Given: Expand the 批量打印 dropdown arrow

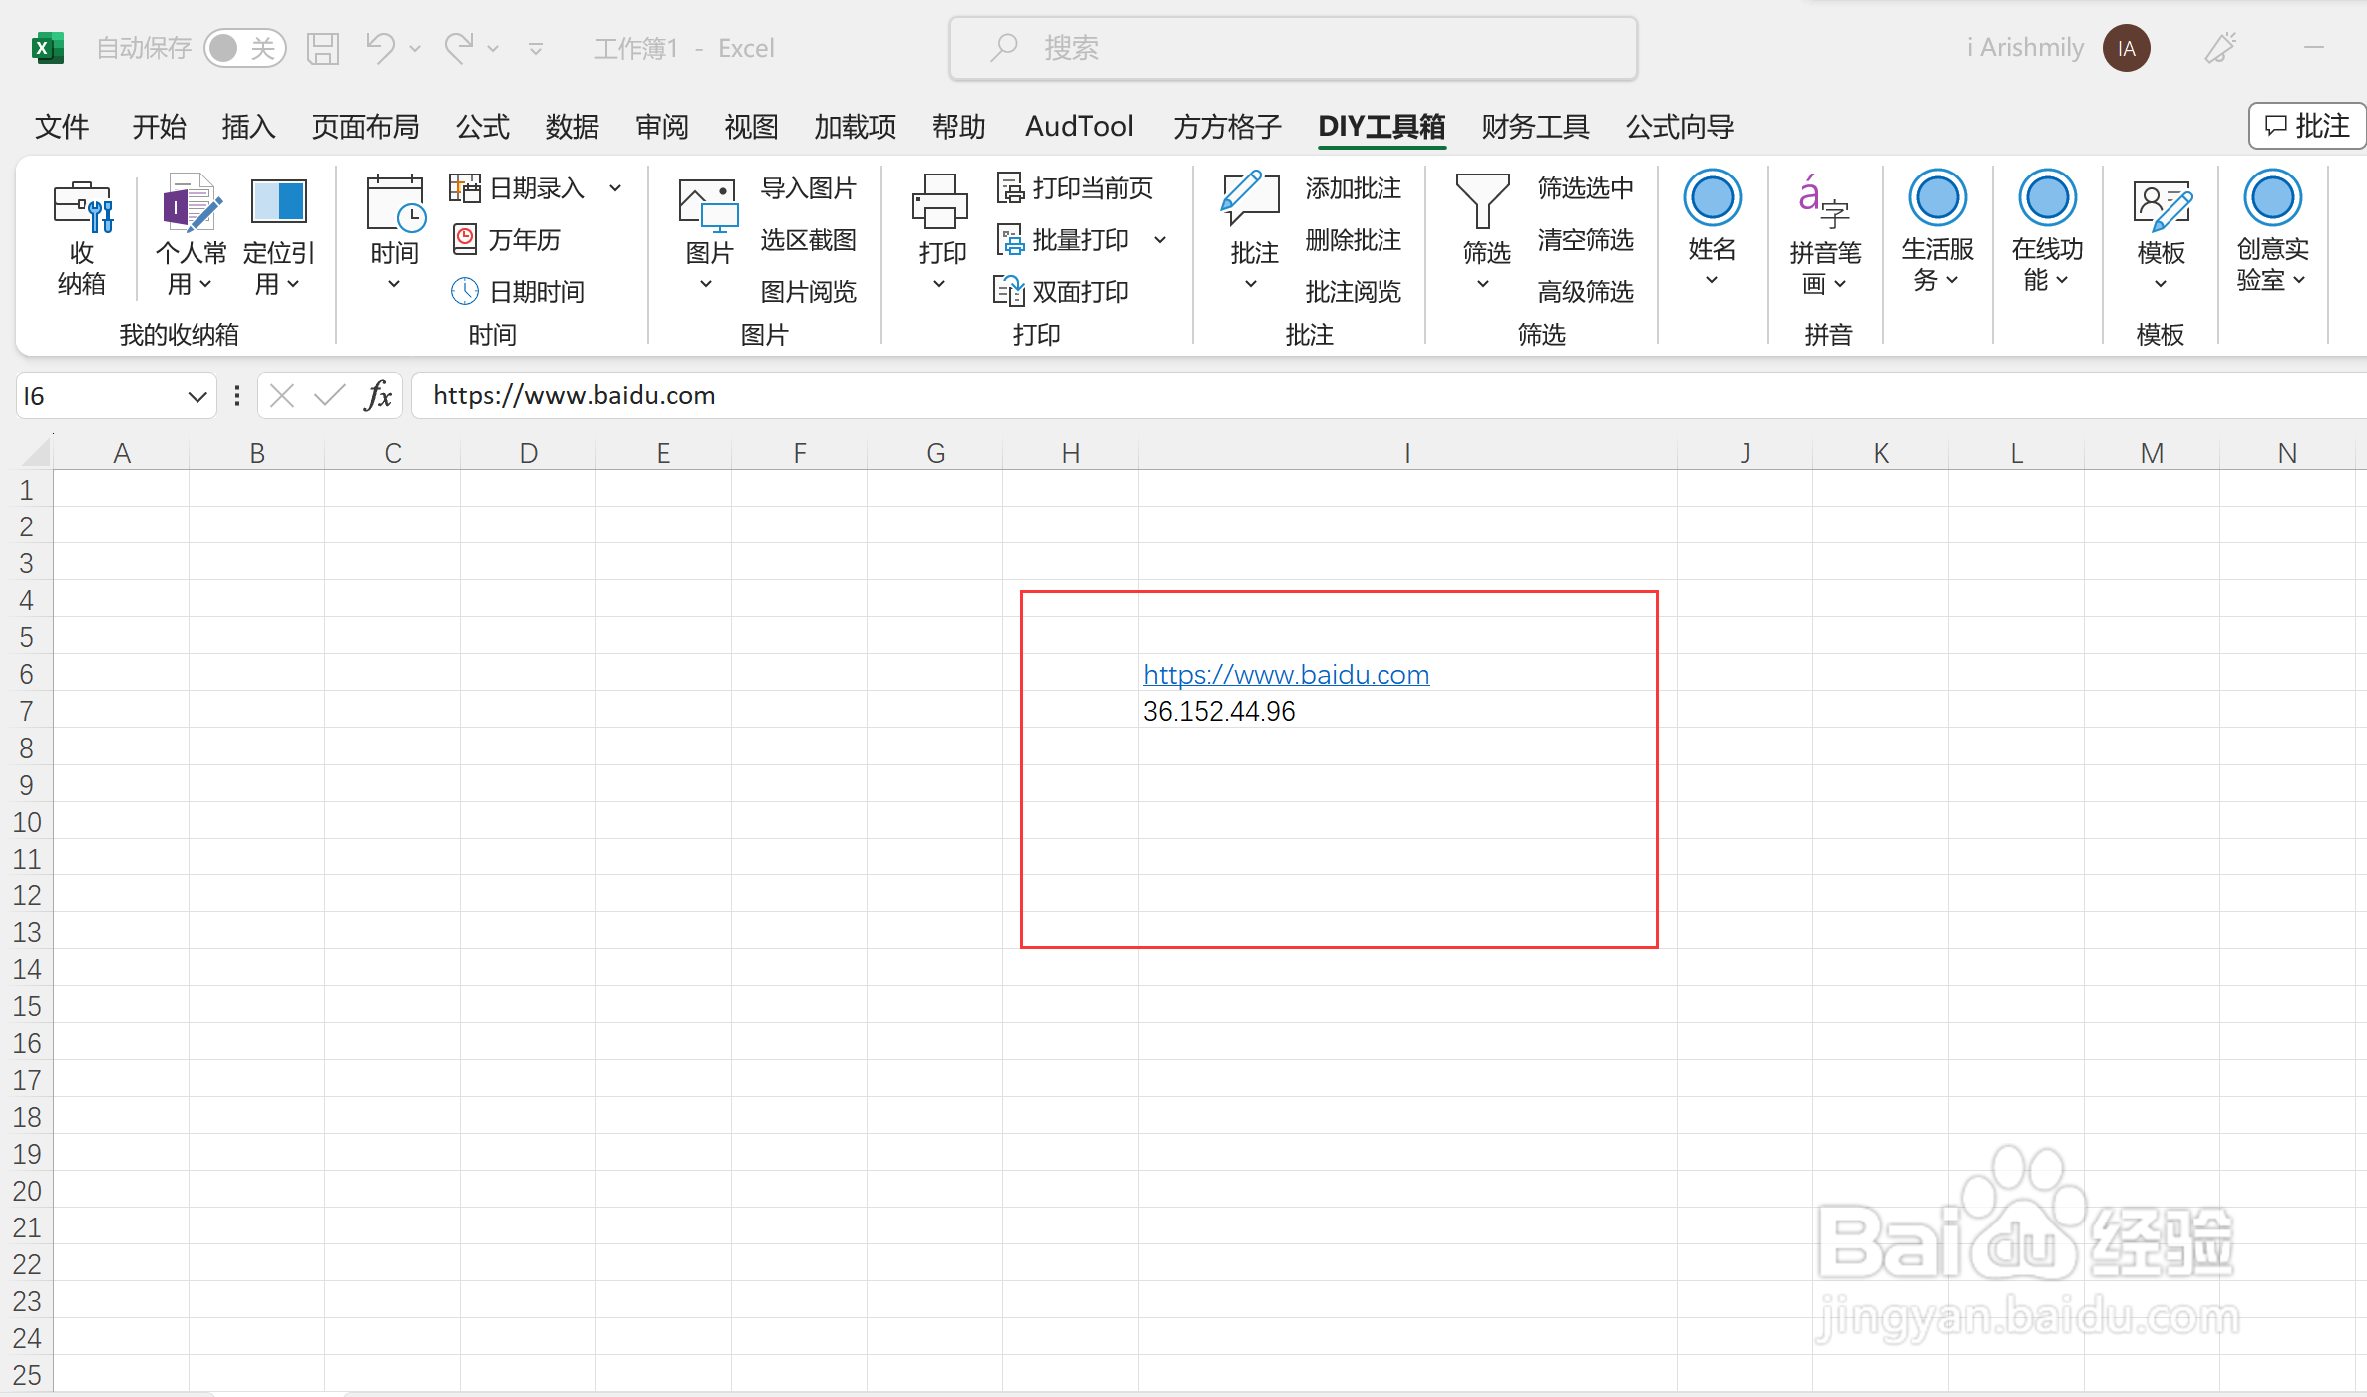Looking at the screenshot, I should 1160,239.
